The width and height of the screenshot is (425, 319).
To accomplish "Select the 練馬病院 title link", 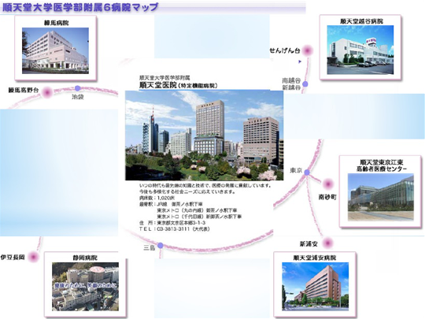I will [56, 23].
